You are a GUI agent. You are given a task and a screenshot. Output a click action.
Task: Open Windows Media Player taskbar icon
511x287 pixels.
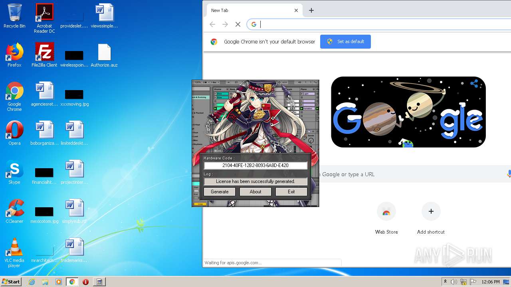pyautogui.click(x=59, y=282)
